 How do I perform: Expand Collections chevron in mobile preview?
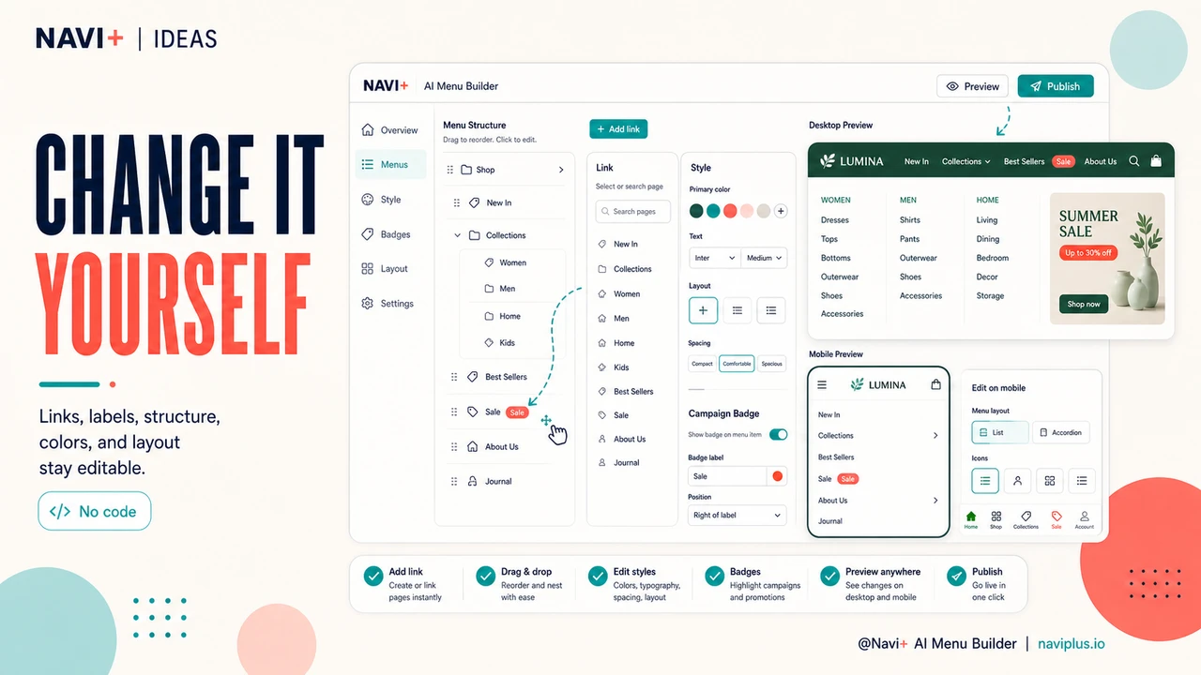point(935,435)
